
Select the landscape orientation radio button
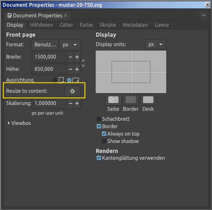69,80
